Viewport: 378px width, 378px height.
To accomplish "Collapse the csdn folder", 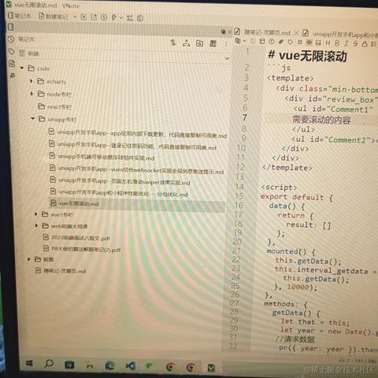I will click(22, 68).
